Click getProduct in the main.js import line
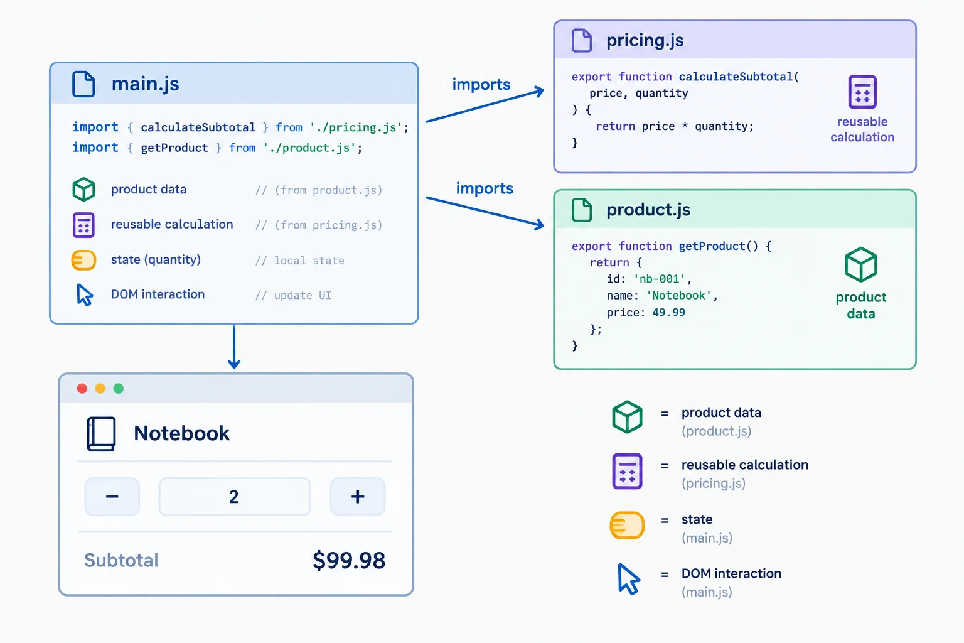964x643 pixels. pyautogui.click(x=174, y=148)
